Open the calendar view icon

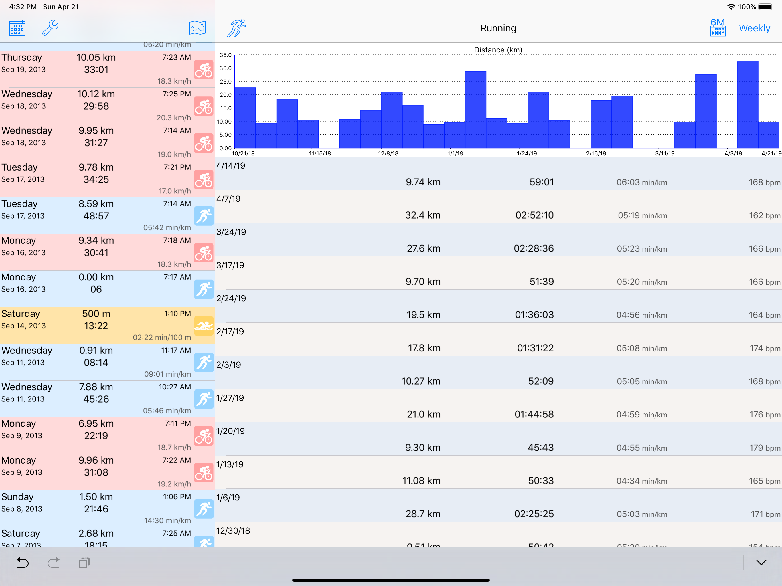[17, 28]
